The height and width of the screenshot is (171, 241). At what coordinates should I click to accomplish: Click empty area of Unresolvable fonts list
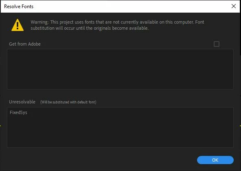pyautogui.click(x=120, y=132)
